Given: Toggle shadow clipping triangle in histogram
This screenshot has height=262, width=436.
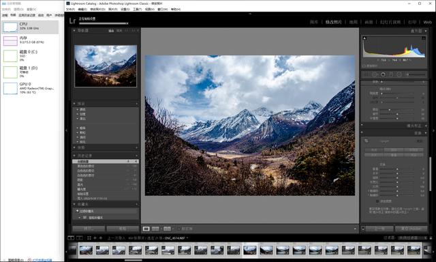Looking at the screenshot, I should 364,38.
